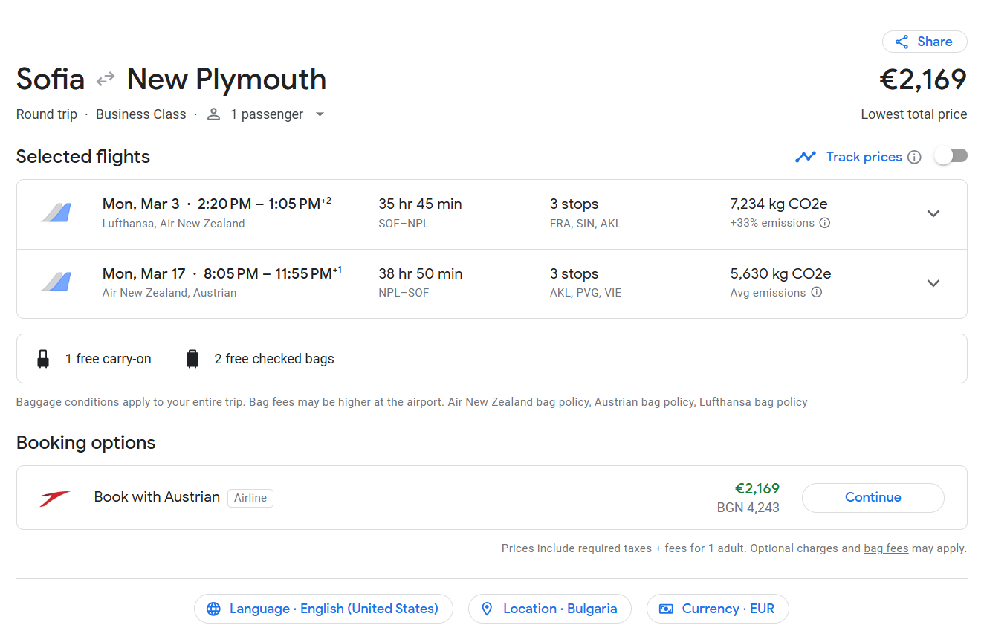The width and height of the screenshot is (984, 628).
Task: Click the Track prices info icon
Action: [915, 157]
